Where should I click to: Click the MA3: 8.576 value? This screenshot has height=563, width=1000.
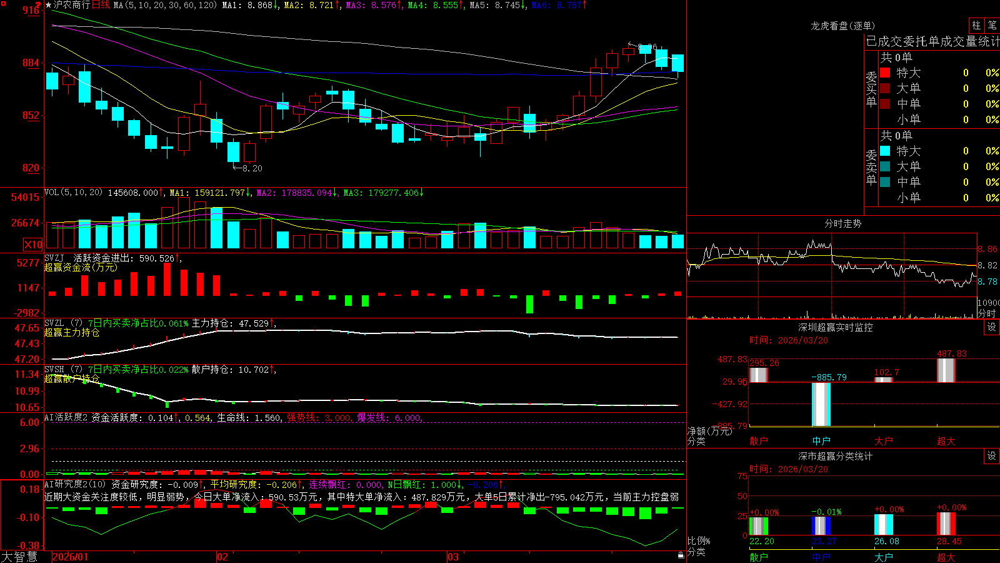[x=374, y=5]
